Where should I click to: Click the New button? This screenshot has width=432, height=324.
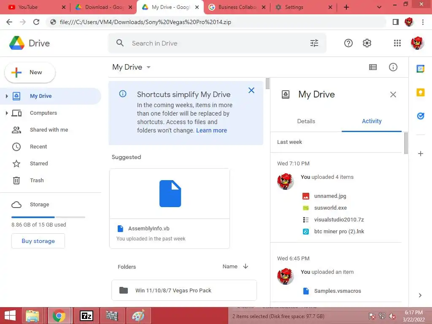coord(30,73)
